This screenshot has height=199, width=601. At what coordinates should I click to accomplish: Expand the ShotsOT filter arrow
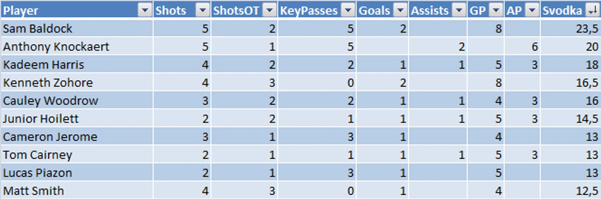[x=269, y=11]
